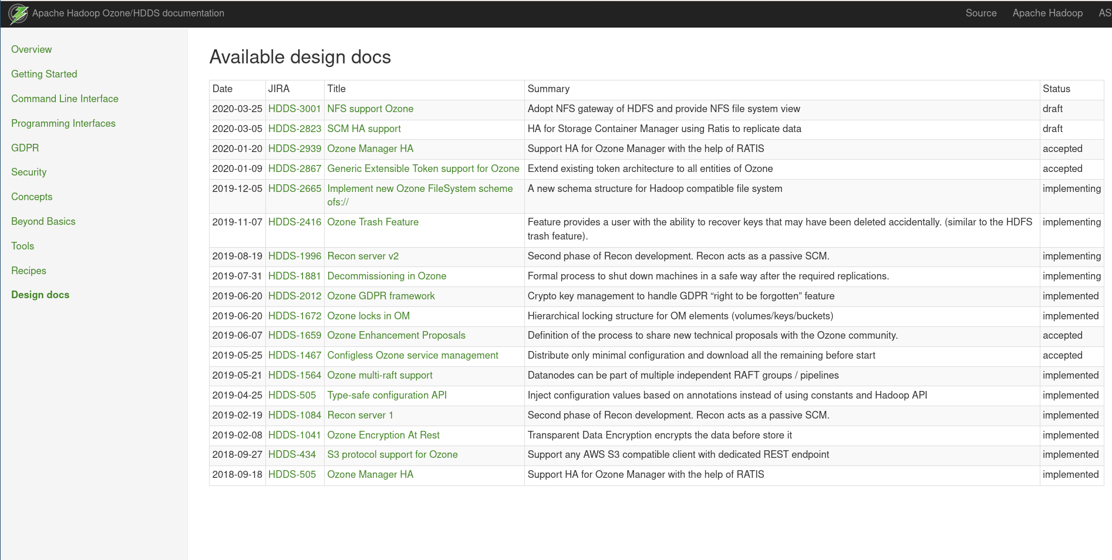Open Ozone Manager HA doc dated 2020-01-20

370,149
